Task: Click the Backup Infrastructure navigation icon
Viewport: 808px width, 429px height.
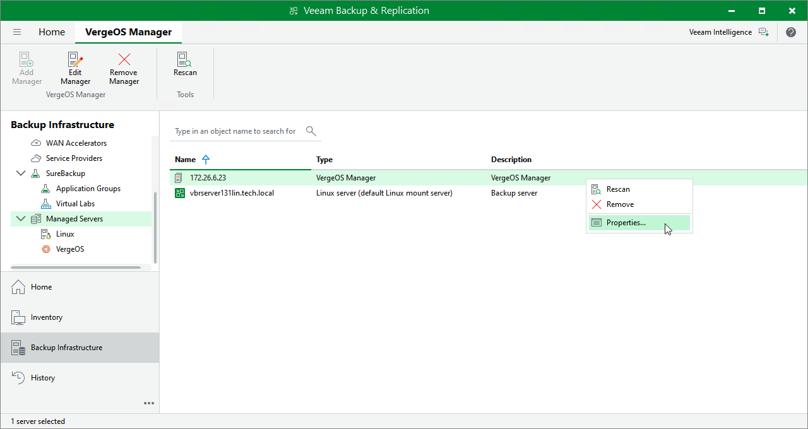Action: click(18, 348)
